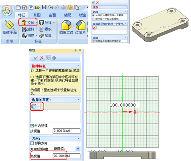Toggle the 向内拔模 checkbox

click(x=32, y=125)
